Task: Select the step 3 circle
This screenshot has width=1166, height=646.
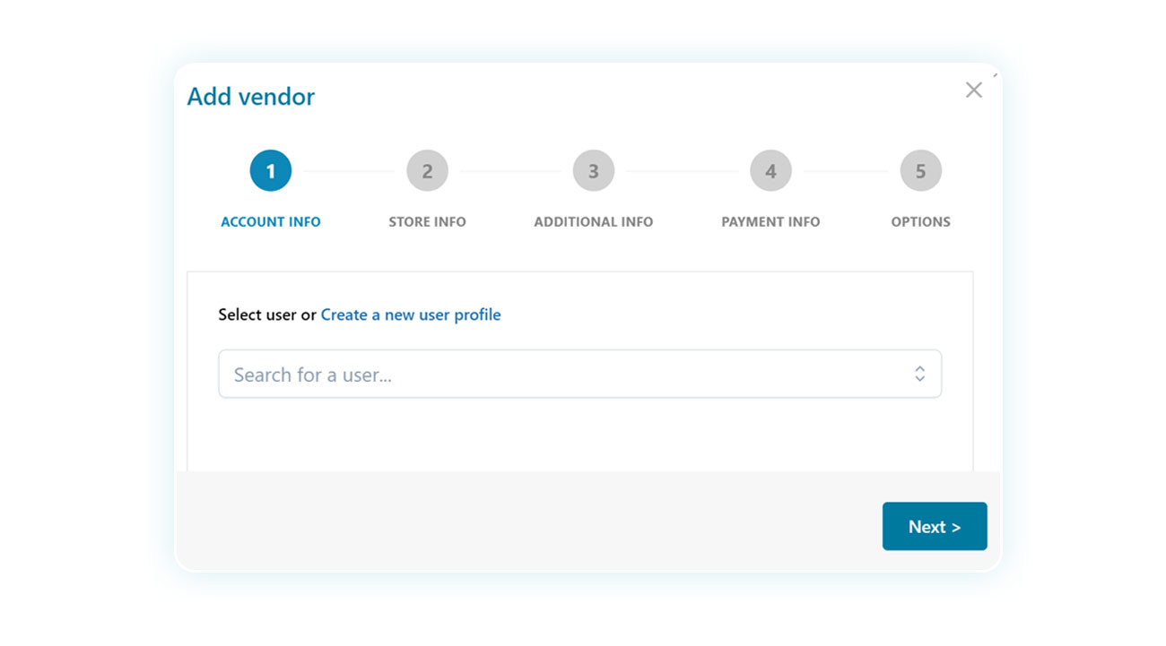Action: (594, 170)
